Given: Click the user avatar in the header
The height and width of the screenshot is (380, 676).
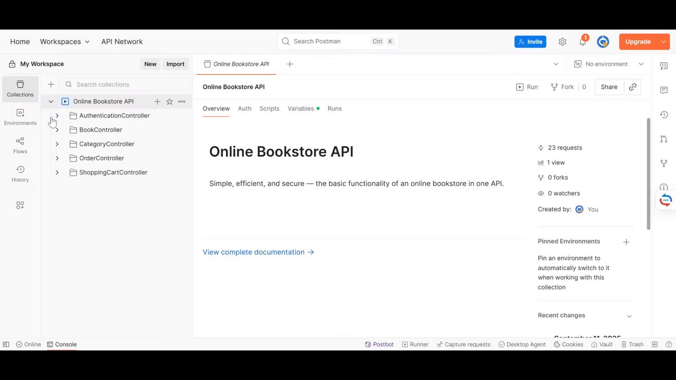Looking at the screenshot, I should (x=603, y=42).
